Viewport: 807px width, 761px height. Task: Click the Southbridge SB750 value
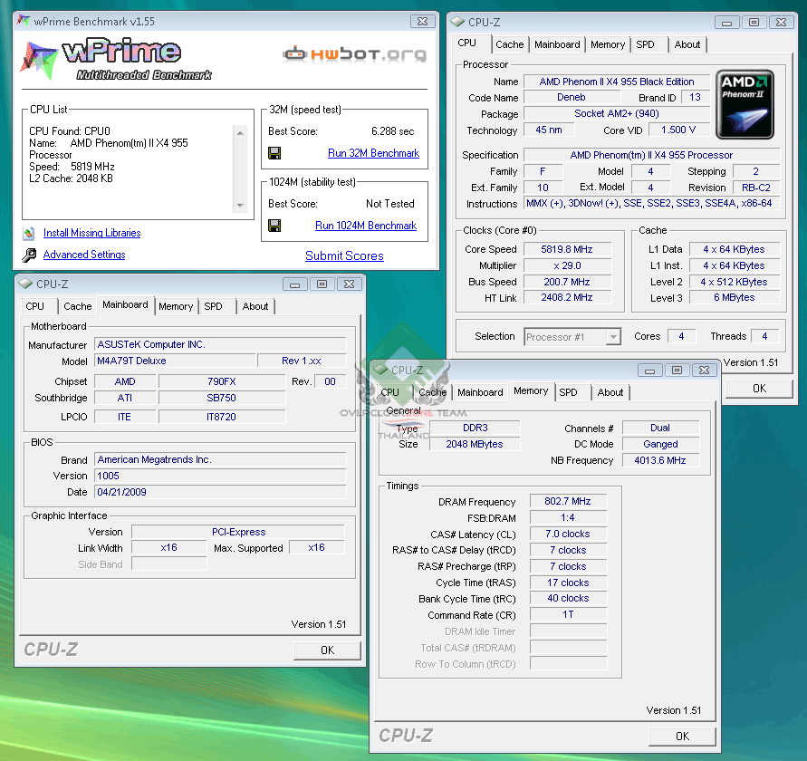[x=222, y=398]
